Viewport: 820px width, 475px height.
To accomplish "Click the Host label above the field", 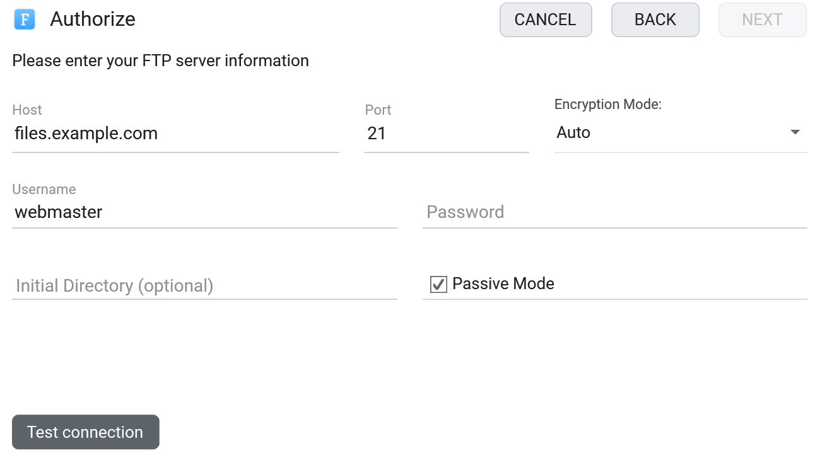I will click(x=27, y=110).
